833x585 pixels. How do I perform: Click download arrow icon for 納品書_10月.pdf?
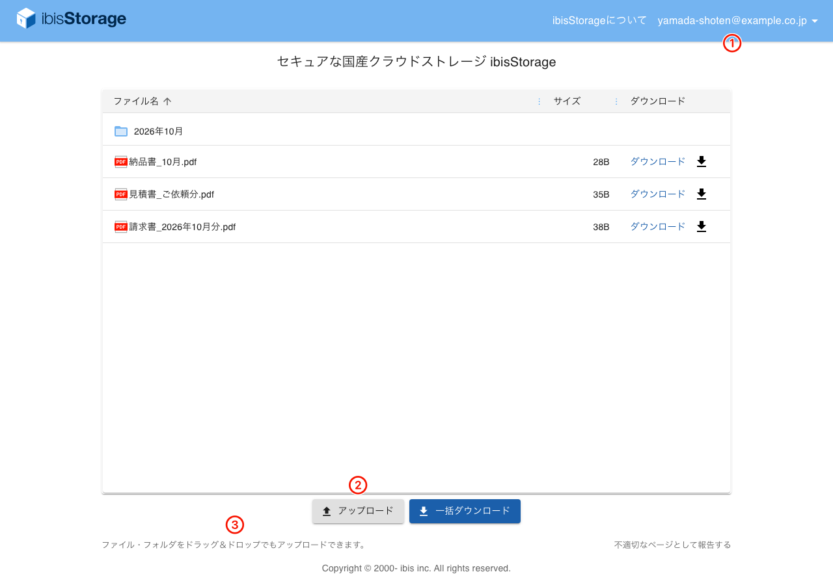(x=702, y=162)
